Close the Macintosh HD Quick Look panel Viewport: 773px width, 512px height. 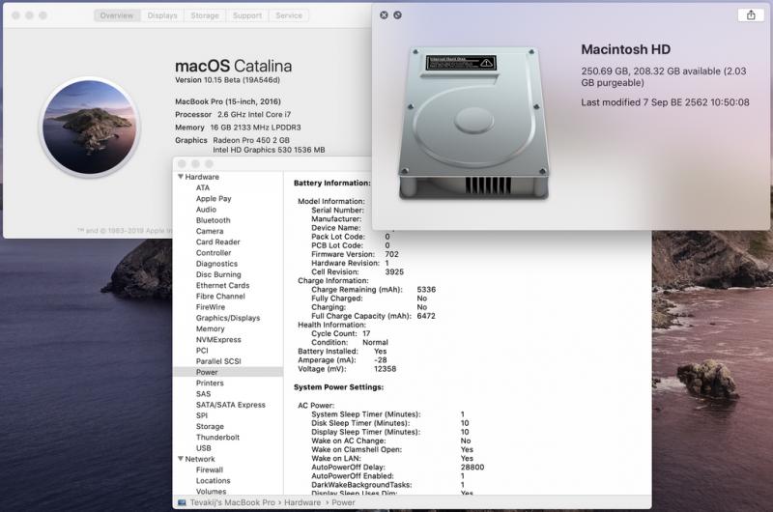[x=384, y=15]
